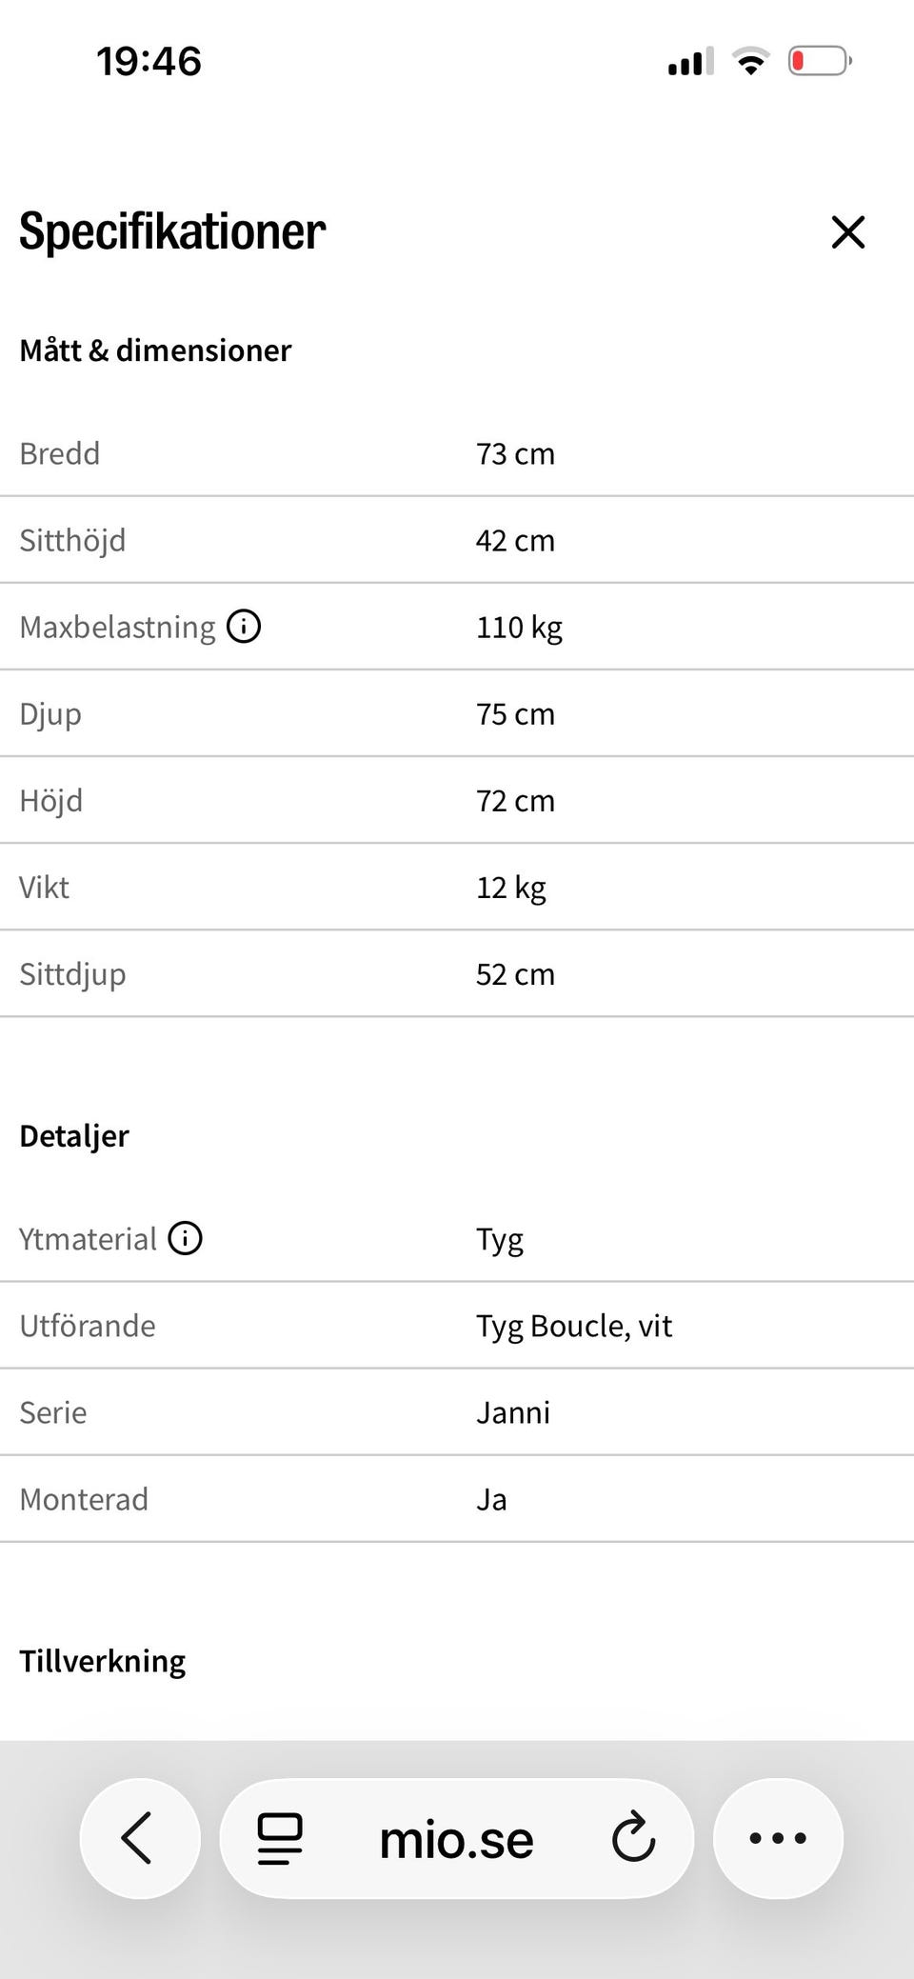Close the Specifikationer panel

[847, 232]
